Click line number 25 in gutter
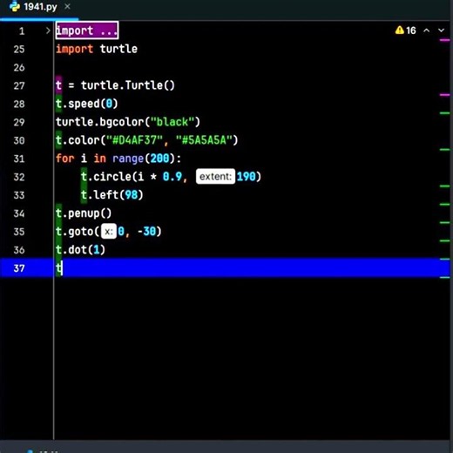The height and width of the screenshot is (453, 453). pyautogui.click(x=19, y=49)
